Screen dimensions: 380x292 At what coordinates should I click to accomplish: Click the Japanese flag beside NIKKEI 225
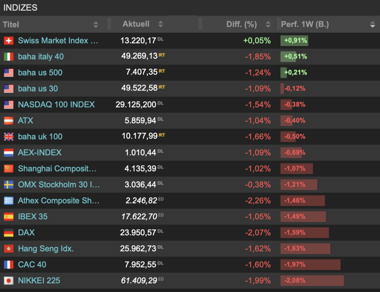tap(9, 281)
